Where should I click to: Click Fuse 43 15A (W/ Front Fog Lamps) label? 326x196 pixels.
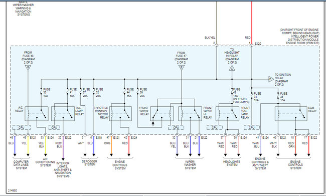tap(241, 96)
